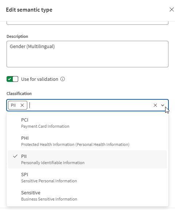Click the PII checkmark icon
175x210 pixels.
pos(15,156)
